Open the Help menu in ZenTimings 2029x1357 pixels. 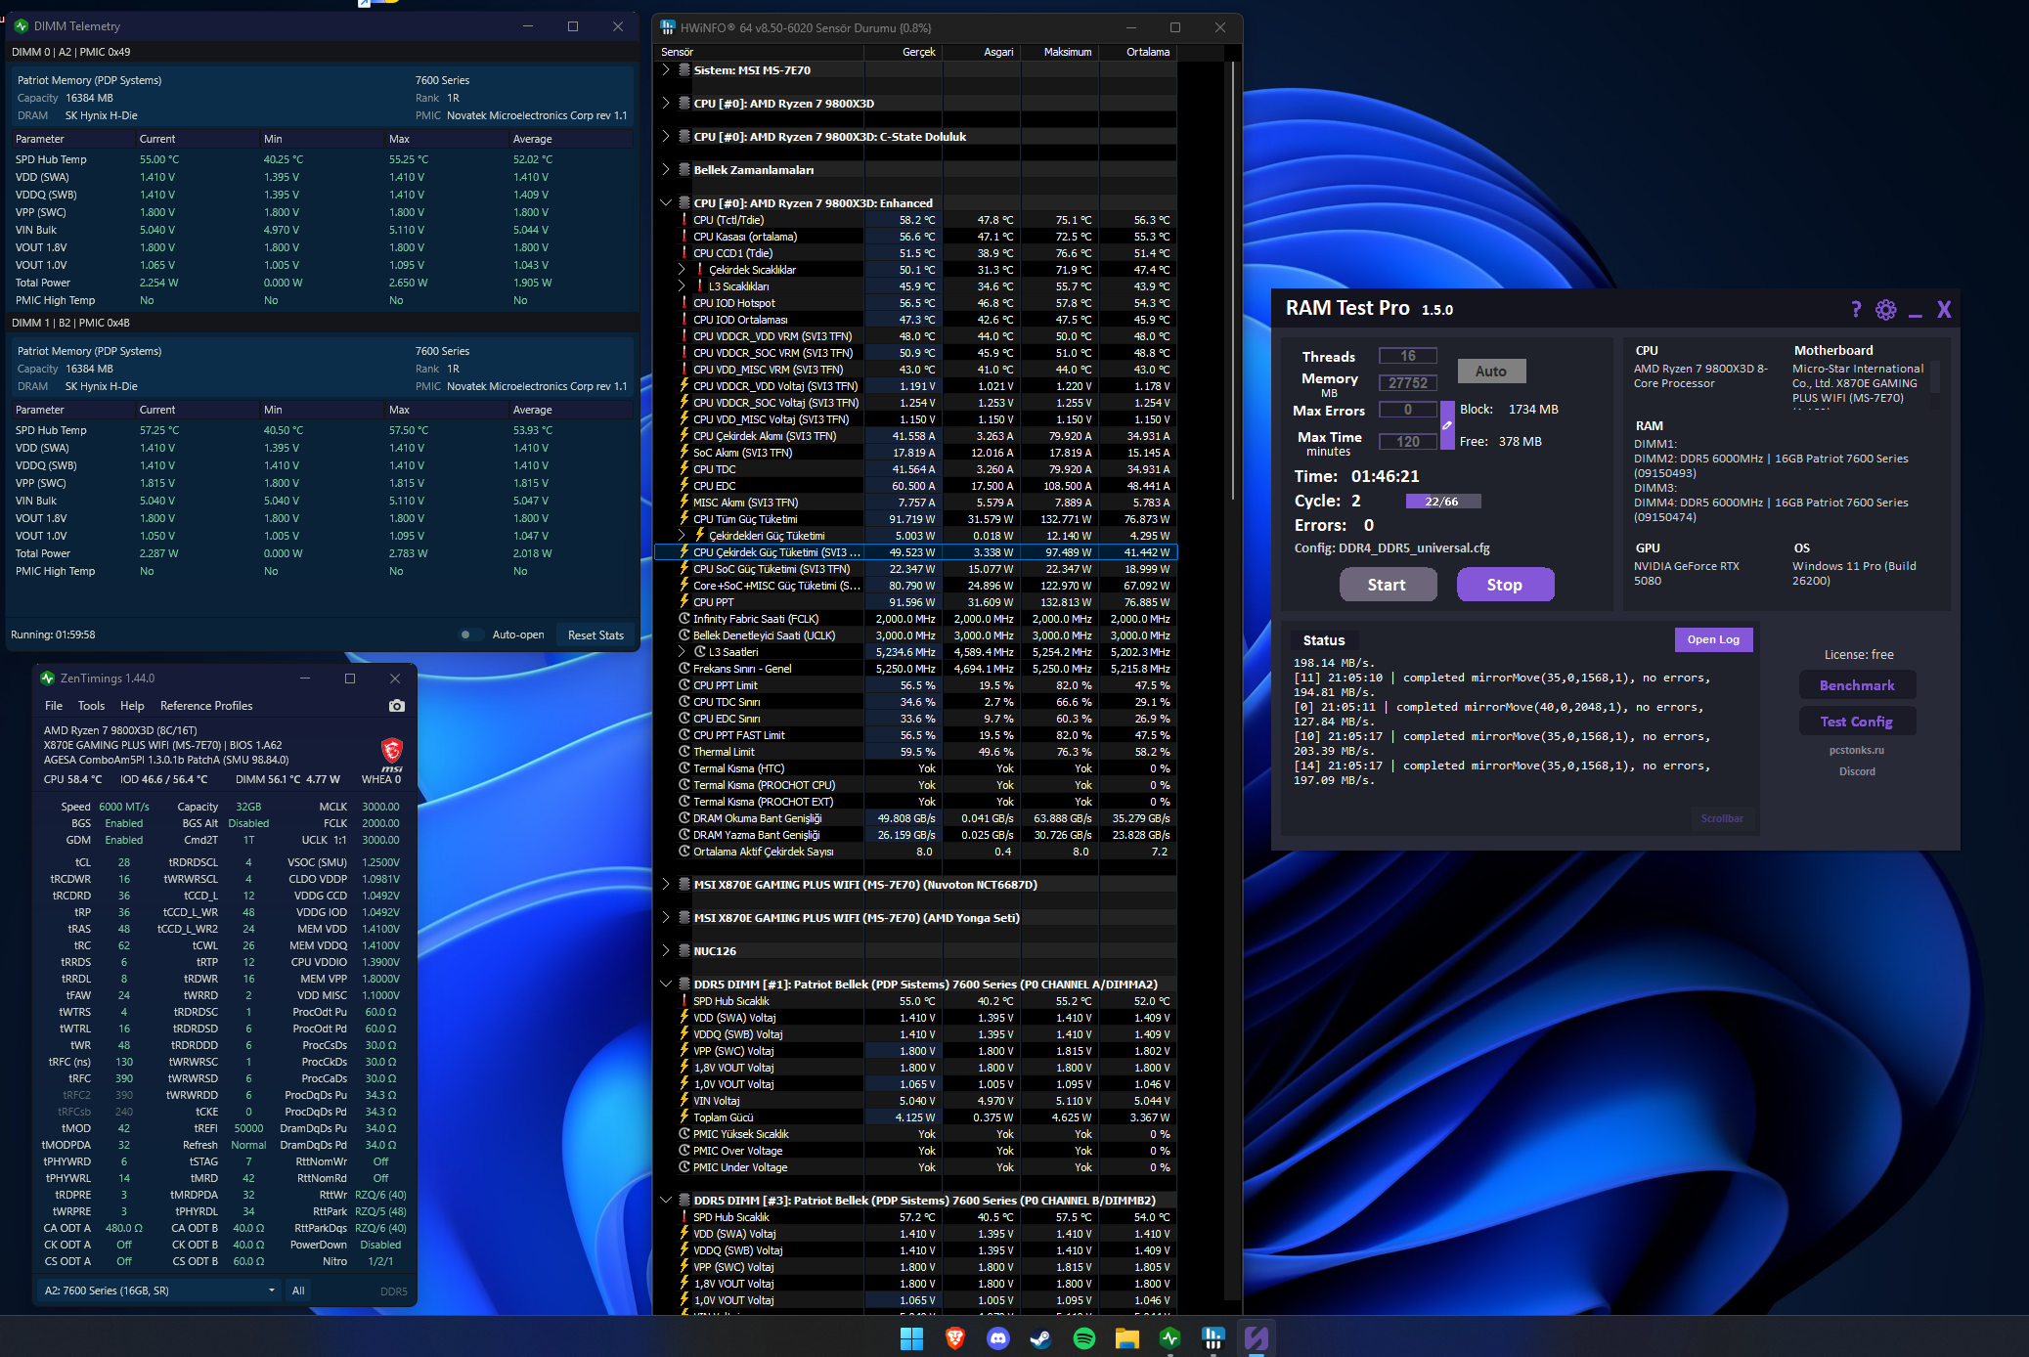coord(132,706)
